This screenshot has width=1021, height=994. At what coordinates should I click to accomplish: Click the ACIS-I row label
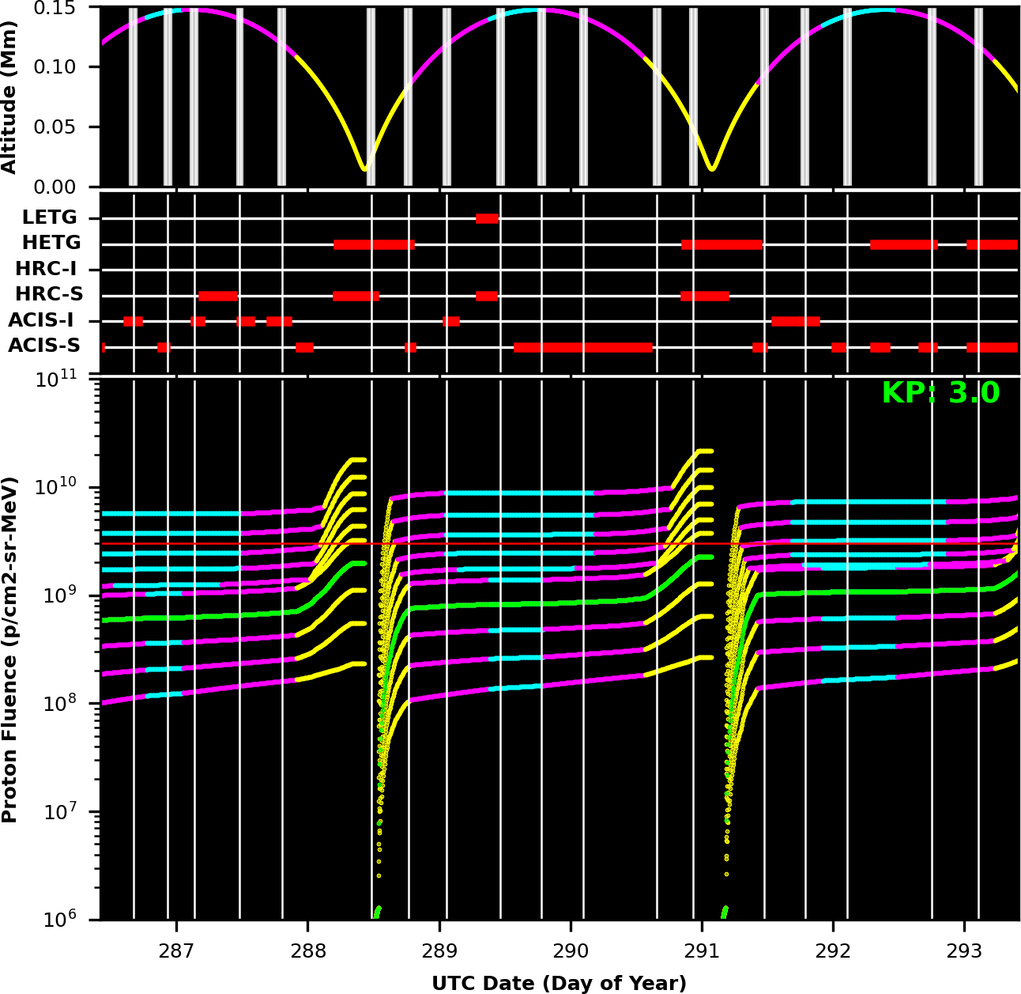41,320
